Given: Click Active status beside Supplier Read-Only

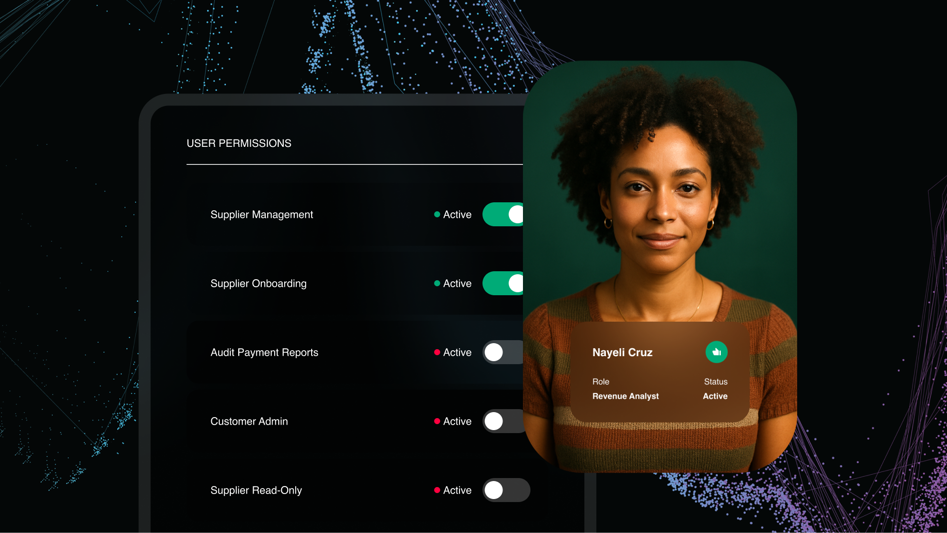Looking at the screenshot, I should click(x=453, y=490).
